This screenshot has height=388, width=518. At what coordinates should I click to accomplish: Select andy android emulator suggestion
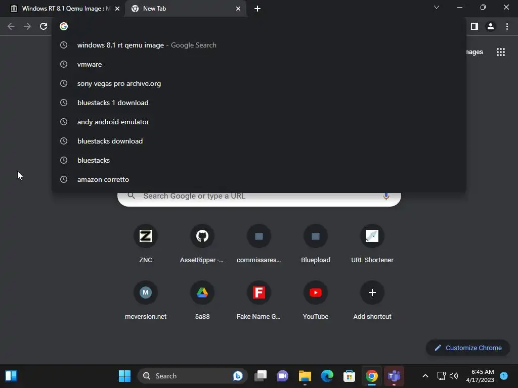tap(259, 122)
